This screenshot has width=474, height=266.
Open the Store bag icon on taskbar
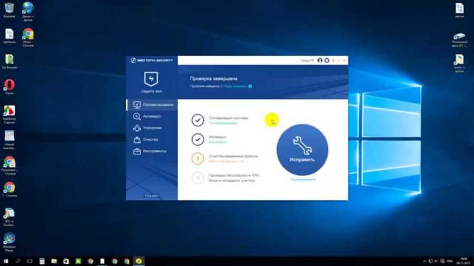[66, 261]
